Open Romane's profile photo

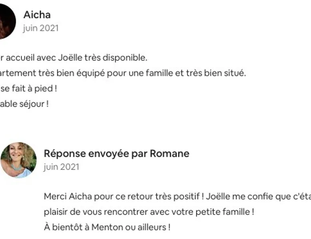[18, 160]
